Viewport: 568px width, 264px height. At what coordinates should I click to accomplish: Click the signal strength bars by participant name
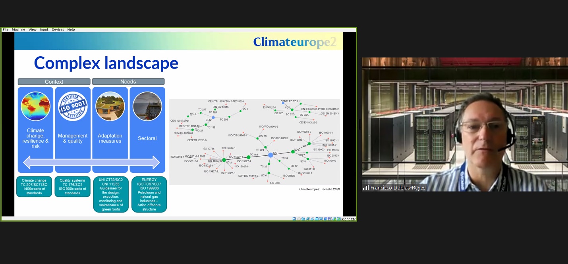click(365, 188)
